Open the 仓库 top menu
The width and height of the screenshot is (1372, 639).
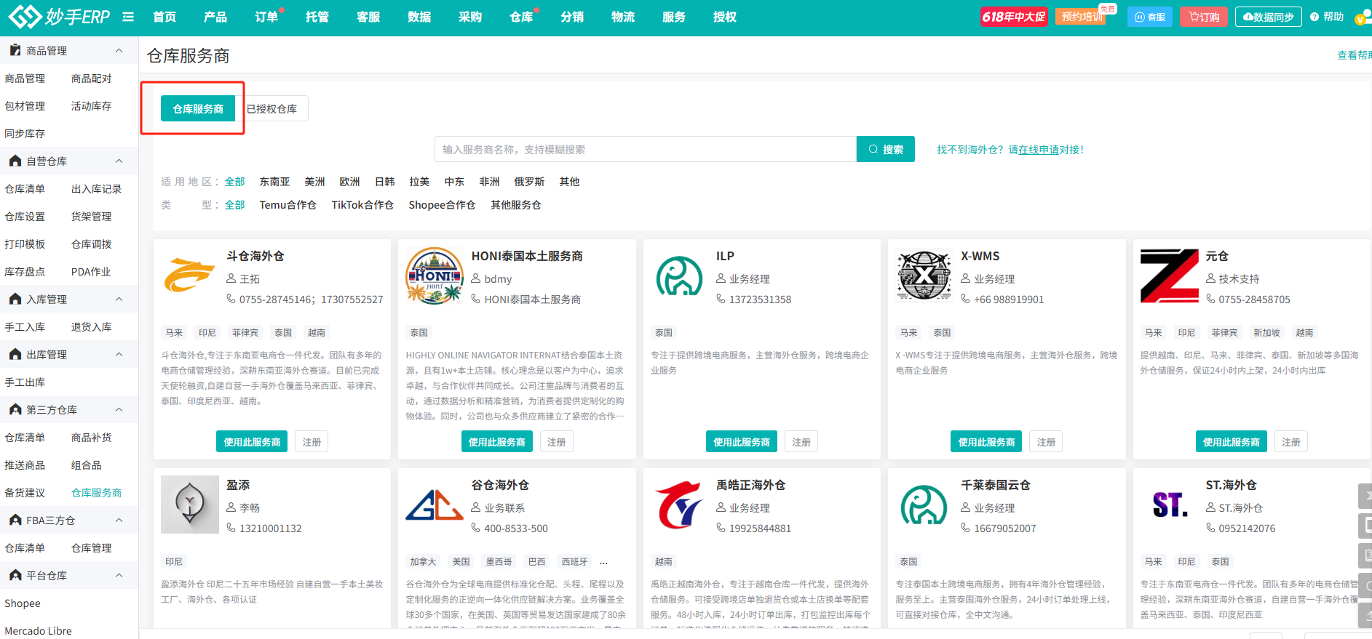click(x=521, y=17)
